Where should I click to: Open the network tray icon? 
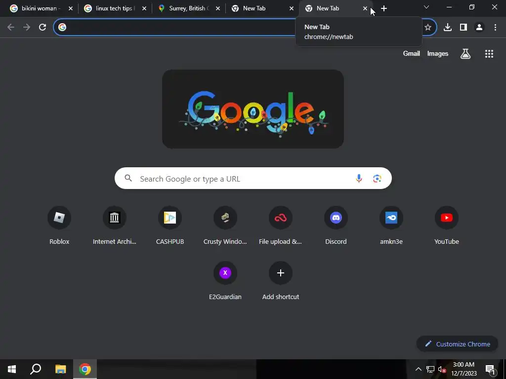(x=430, y=369)
